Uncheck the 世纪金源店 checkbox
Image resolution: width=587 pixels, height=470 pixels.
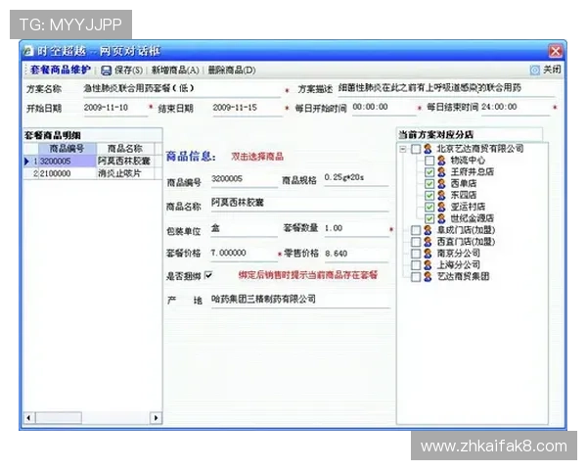click(429, 218)
